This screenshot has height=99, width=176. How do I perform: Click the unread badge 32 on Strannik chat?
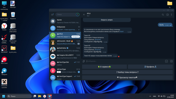click(79, 44)
